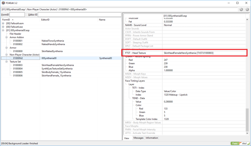Switch to the Information tab

[152, 138]
